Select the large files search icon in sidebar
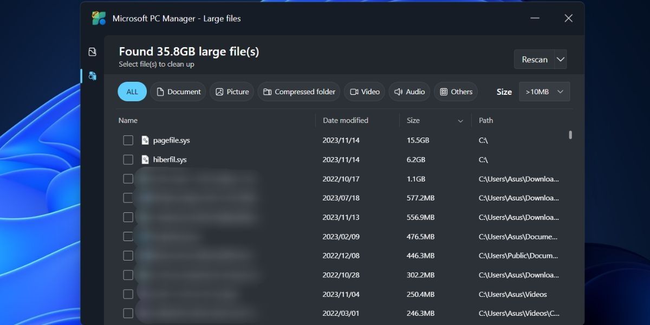Viewport: 650px width, 325px height. (92, 76)
